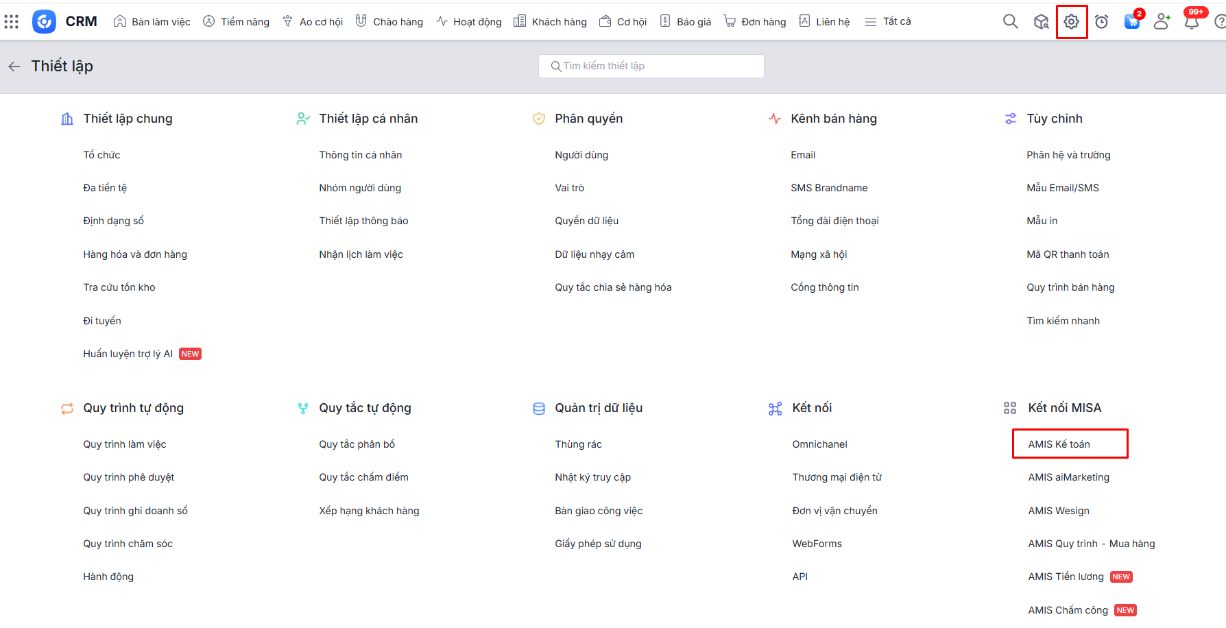Expand the Tất cả menu
Viewport: 1226px width, 628px height.
[x=888, y=22]
